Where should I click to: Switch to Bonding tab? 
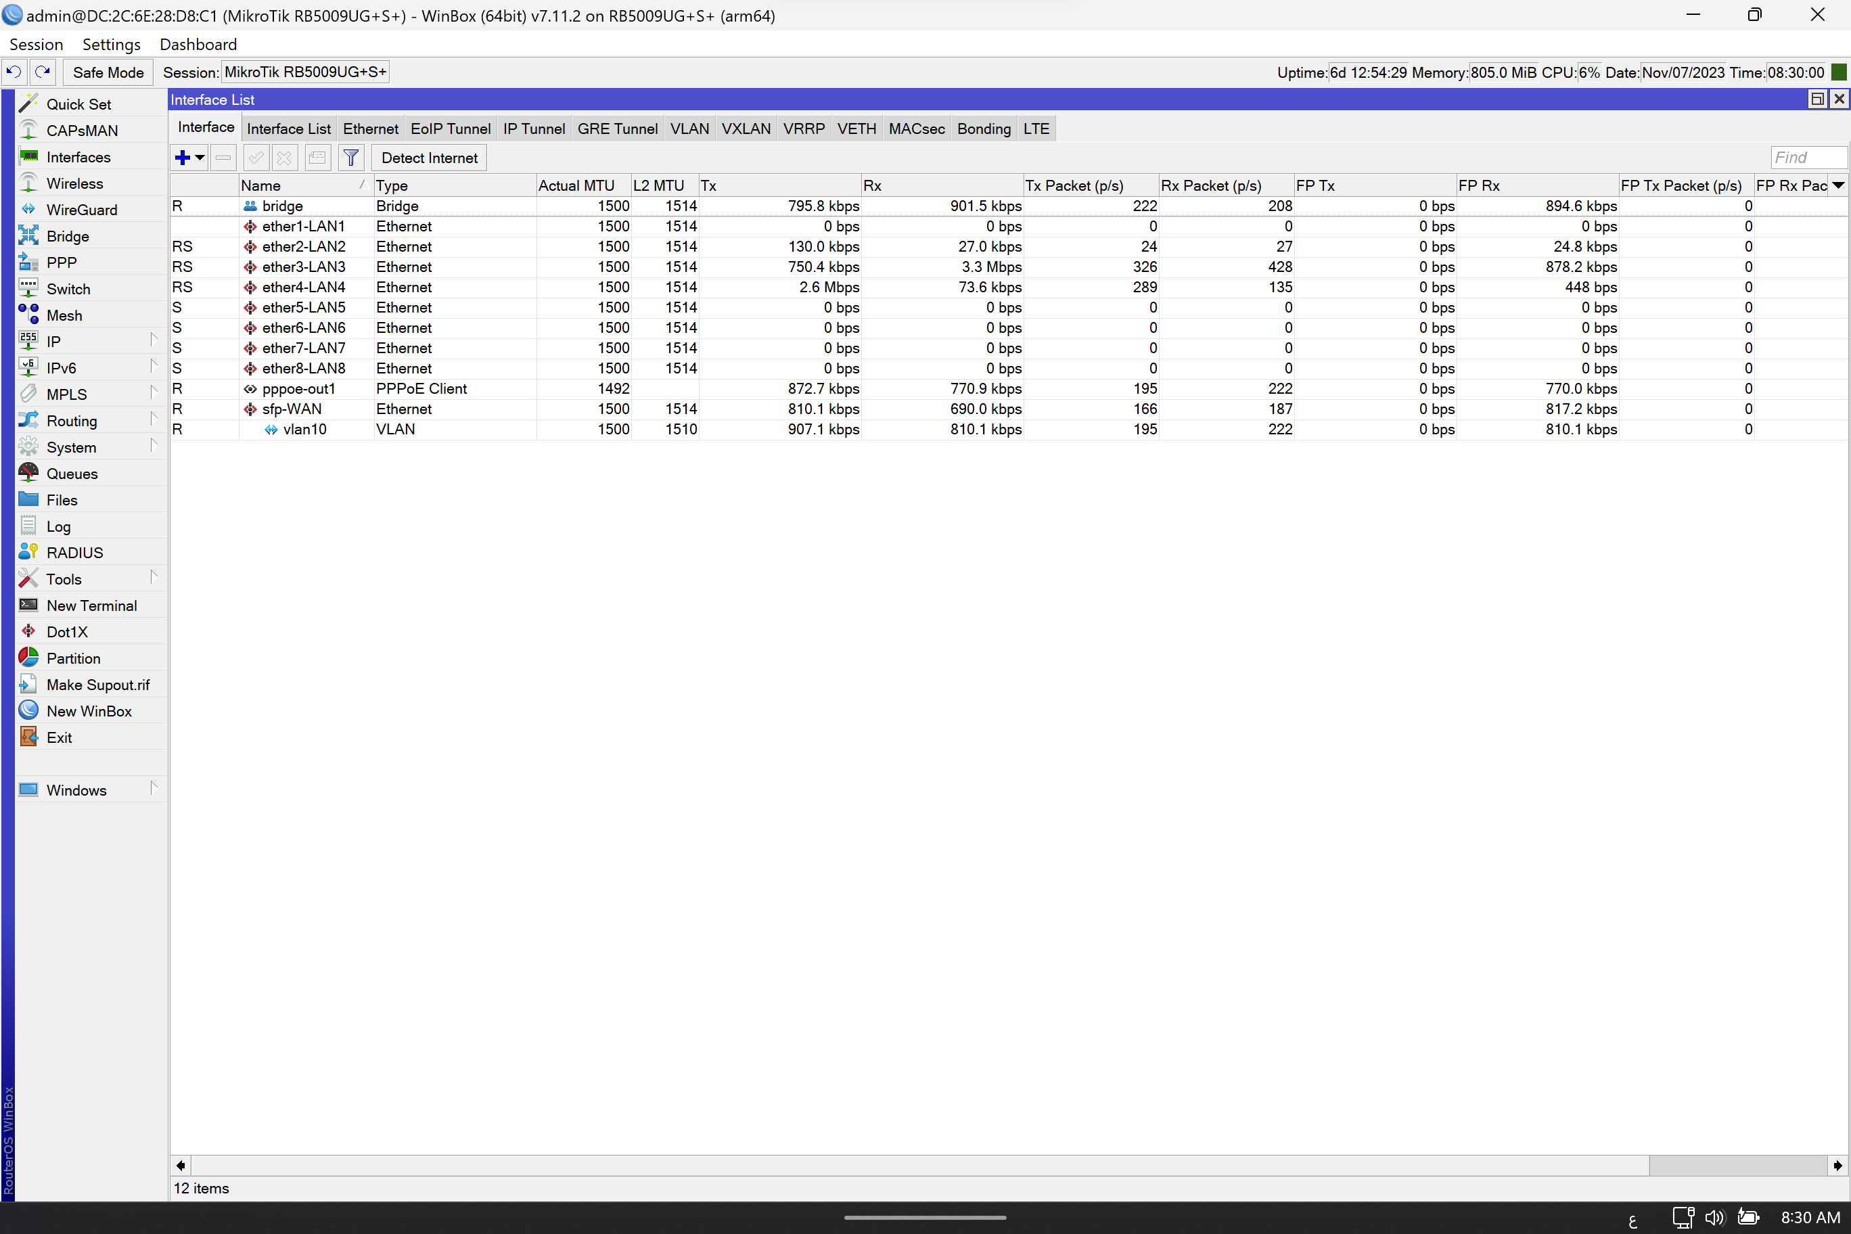tap(983, 129)
